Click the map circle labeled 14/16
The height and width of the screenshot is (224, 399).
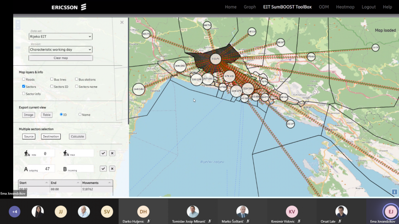tap(375, 47)
